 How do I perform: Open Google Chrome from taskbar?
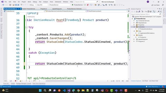78,90
